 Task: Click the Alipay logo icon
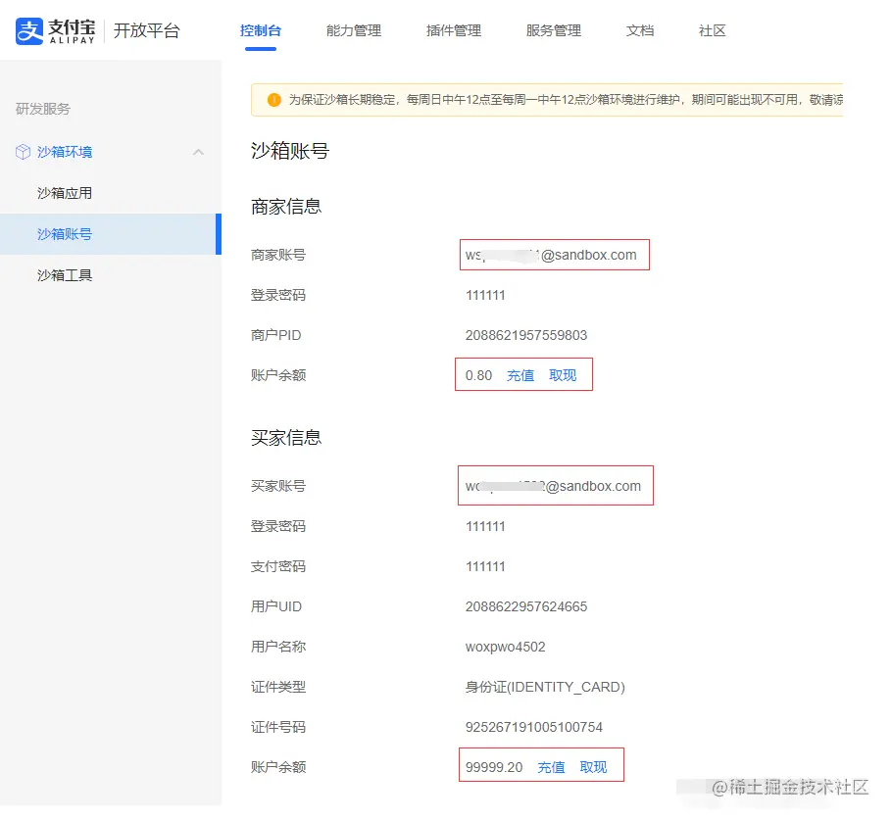(x=29, y=30)
